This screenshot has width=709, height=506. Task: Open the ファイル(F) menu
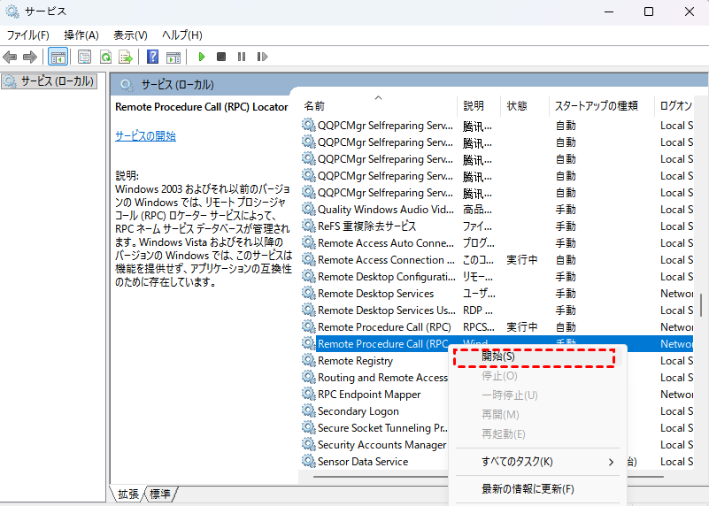coord(28,34)
